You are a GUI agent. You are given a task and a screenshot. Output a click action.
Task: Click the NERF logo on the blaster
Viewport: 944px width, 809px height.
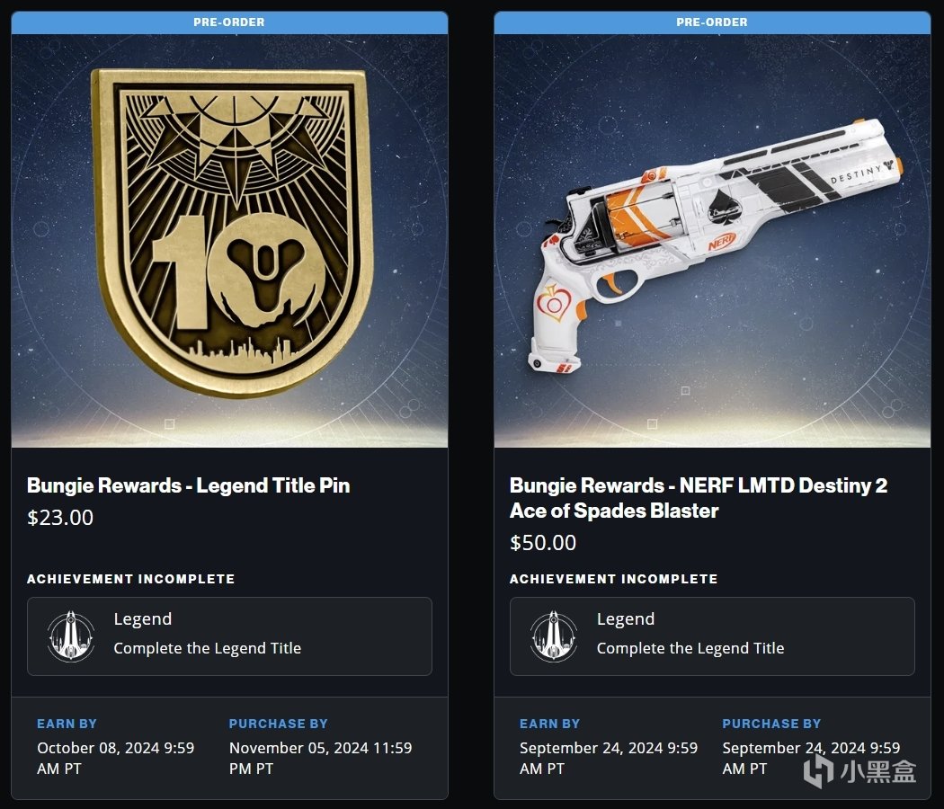click(x=721, y=242)
